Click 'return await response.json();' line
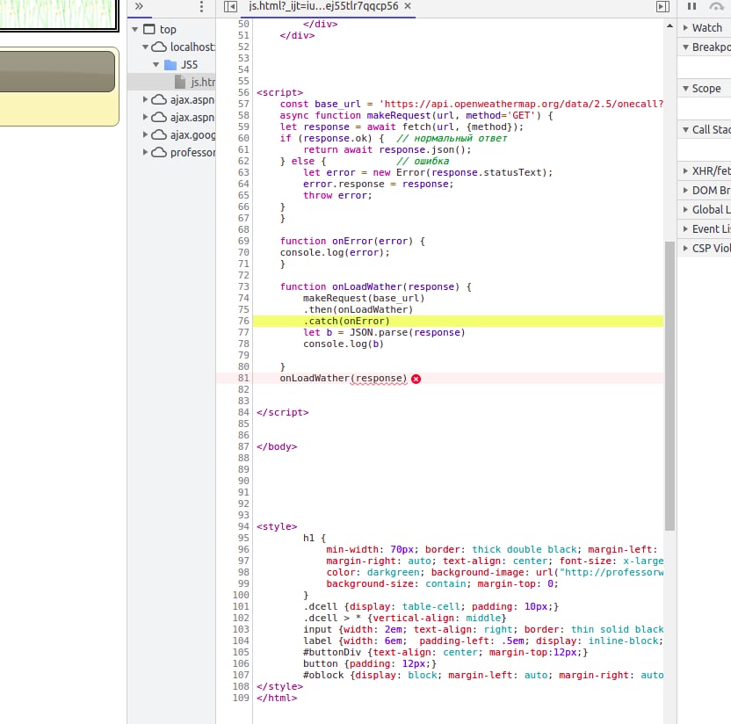This screenshot has height=724, width=731. pyautogui.click(x=387, y=149)
